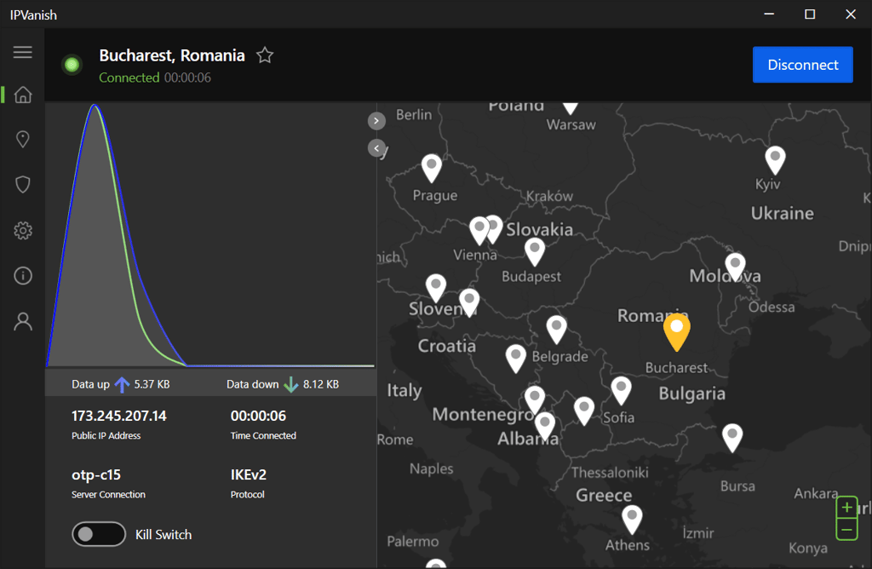Favorite Bucharest with the star icon
Viewport: 872px width, 569px height.
[x=265, y=55]
